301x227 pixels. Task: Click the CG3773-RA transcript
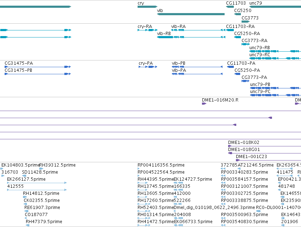pyautogui.click(x=245, y=44)
